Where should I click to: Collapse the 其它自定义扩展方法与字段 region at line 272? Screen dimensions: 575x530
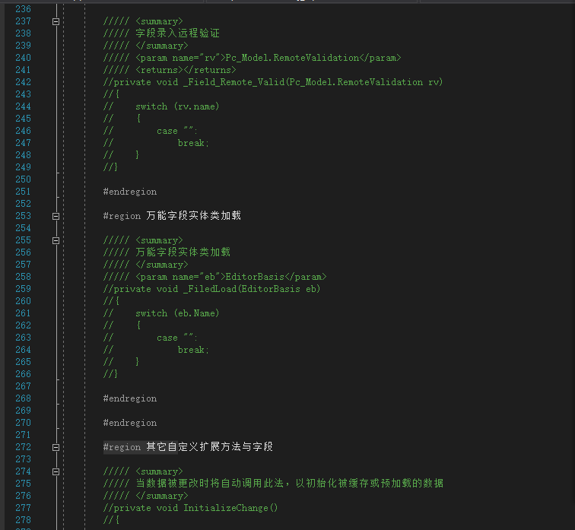click(x=56, y=447)
